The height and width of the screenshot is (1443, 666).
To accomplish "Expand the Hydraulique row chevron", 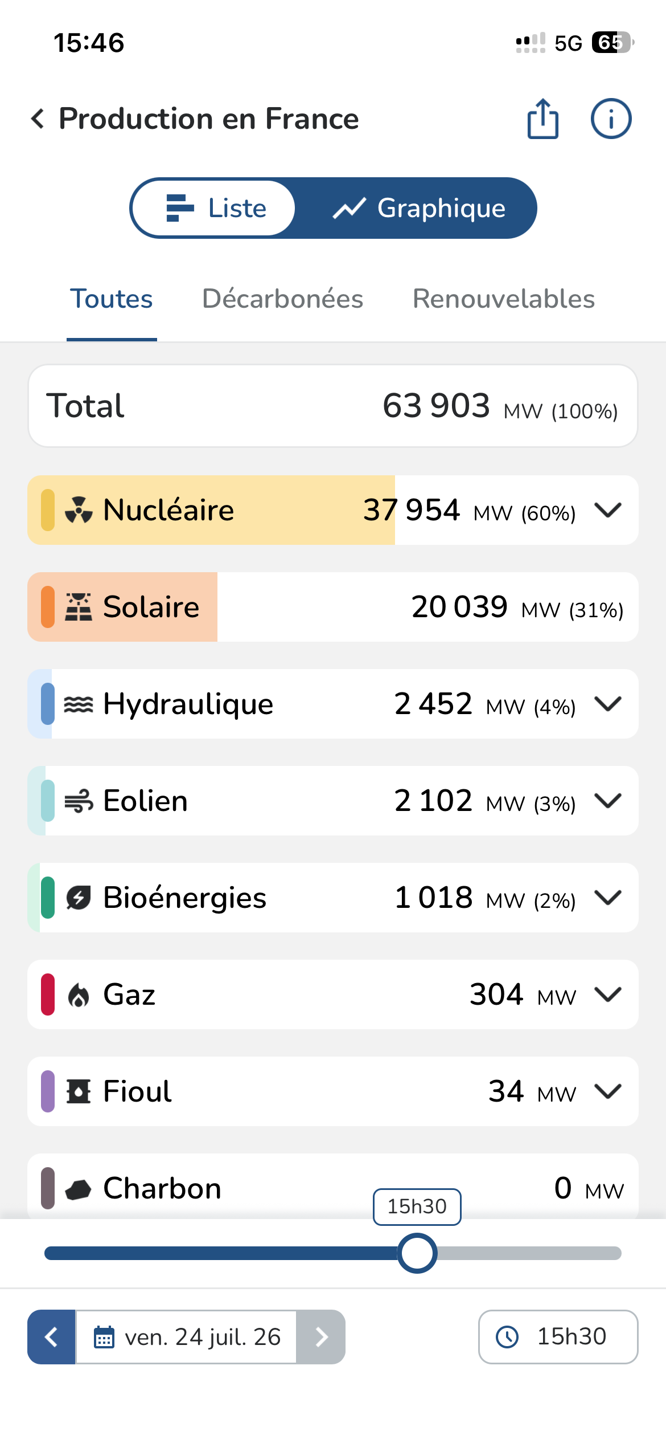I will pyautogui.click(x=608, y=704).
